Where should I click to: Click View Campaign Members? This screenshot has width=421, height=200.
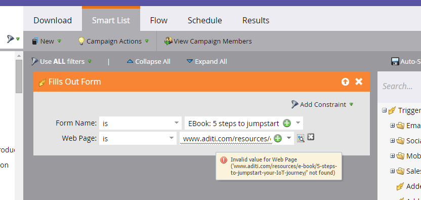208,41
